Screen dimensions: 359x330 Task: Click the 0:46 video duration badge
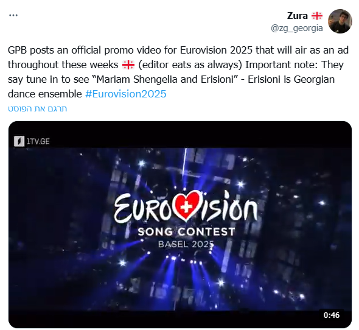(332, 315)
